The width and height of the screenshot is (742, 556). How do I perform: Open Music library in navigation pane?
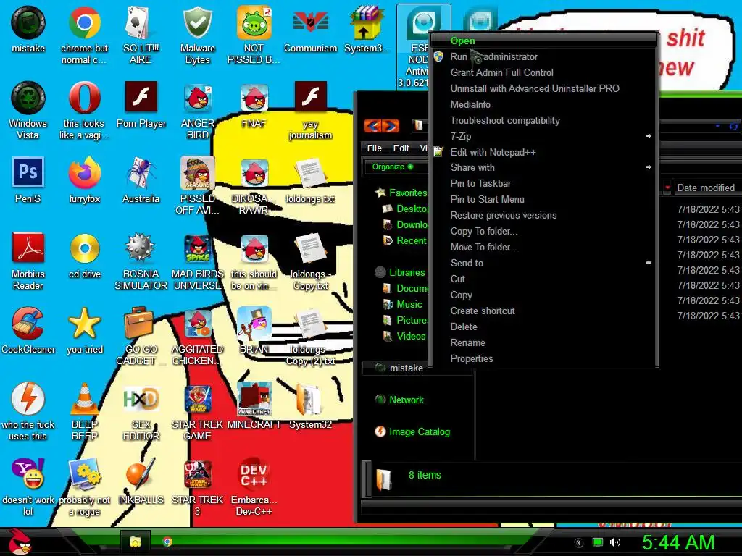point(403,305)
